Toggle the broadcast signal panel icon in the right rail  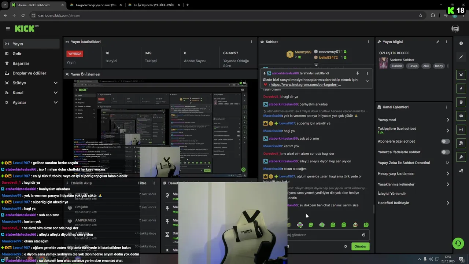click(x=461, y=129)
